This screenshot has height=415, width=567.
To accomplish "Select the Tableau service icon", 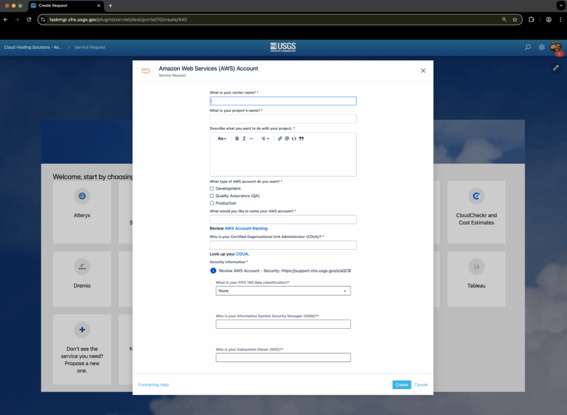I will pyautogui.click(x=476, y=267).
